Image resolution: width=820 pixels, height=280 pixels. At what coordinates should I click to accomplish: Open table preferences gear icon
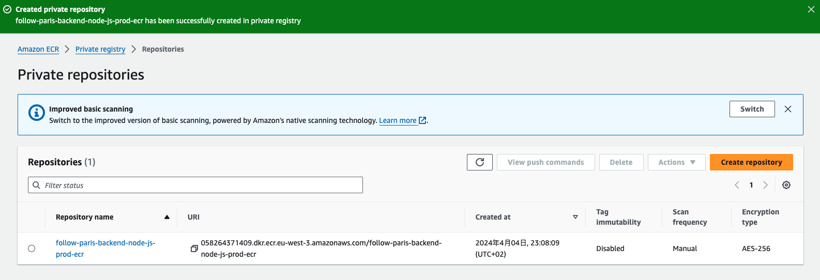tap(786, 185)
